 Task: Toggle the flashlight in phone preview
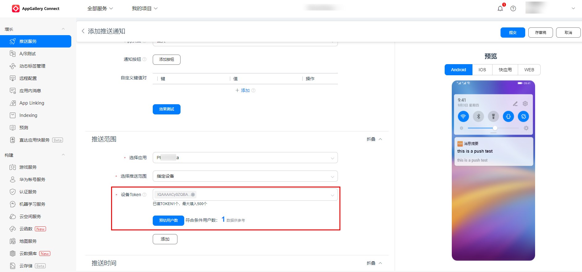pos(493,116)
